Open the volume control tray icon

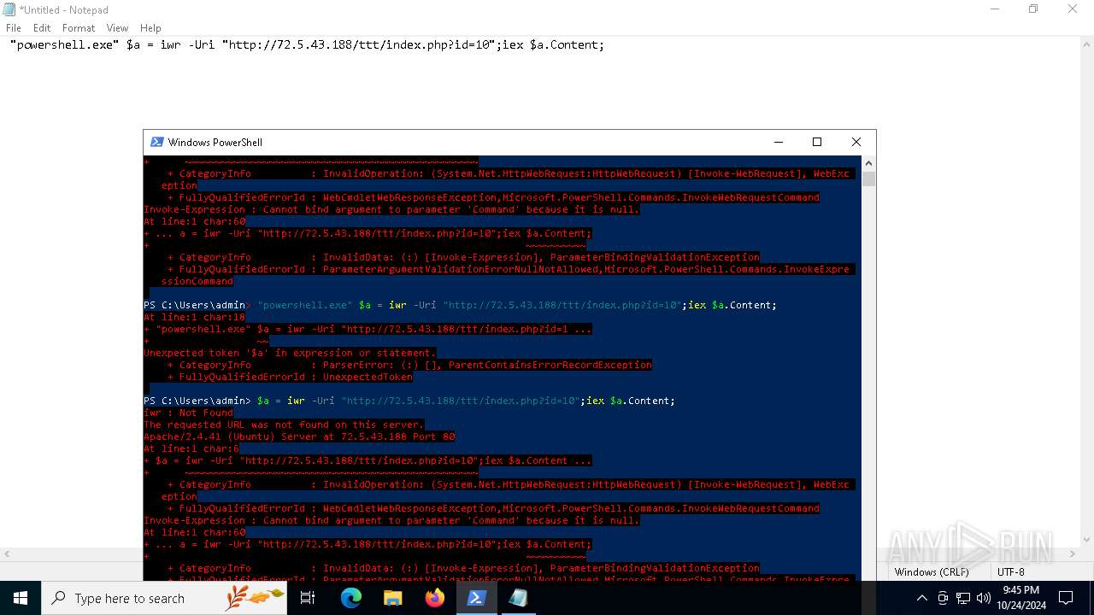pos(983,598)
